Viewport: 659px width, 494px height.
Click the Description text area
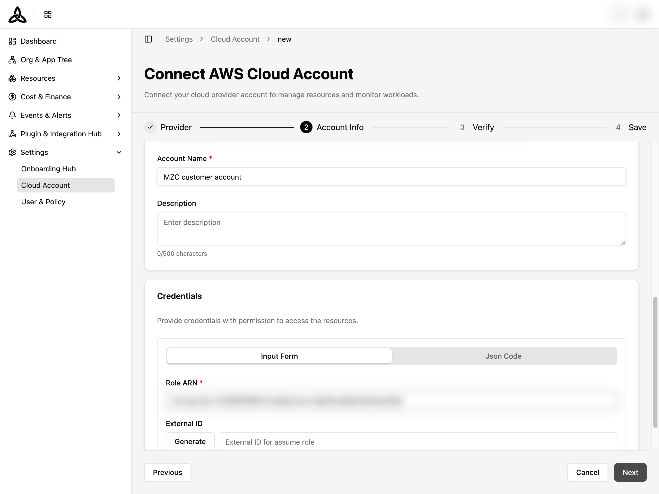click(391, 229)
